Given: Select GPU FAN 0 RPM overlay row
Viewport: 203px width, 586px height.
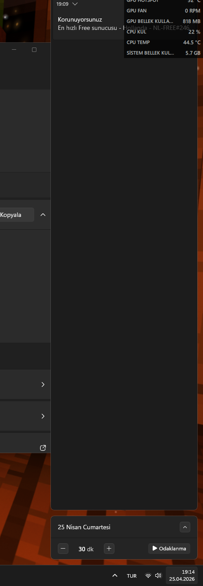Looking at the screenshot, I should coord(164,11).
